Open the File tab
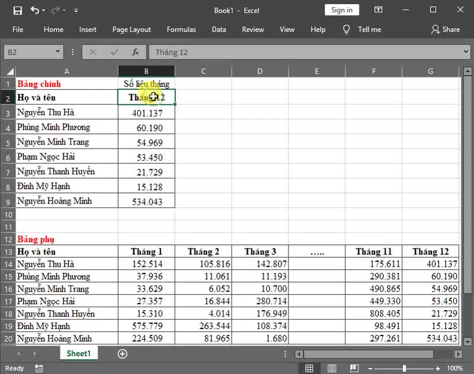The image size is (474, 374). coord(18,29)
